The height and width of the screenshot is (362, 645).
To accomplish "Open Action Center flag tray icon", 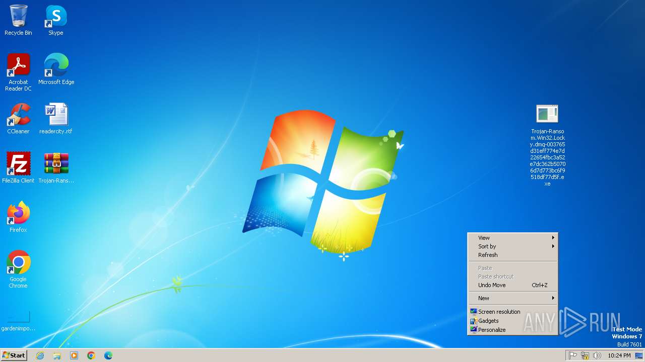I will (x=573, y=355).
